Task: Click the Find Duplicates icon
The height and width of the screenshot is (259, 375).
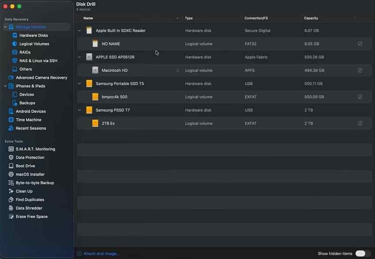Action: (11, 200)
